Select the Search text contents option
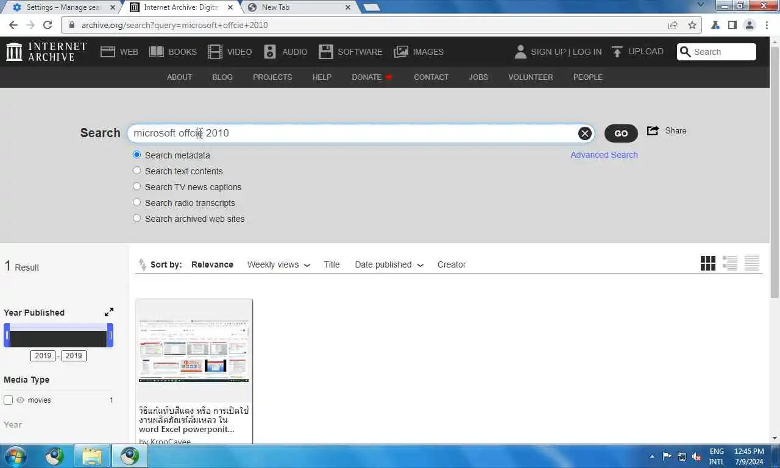The width and height of the screenshot is (780, 468). (x=136, y=171)
